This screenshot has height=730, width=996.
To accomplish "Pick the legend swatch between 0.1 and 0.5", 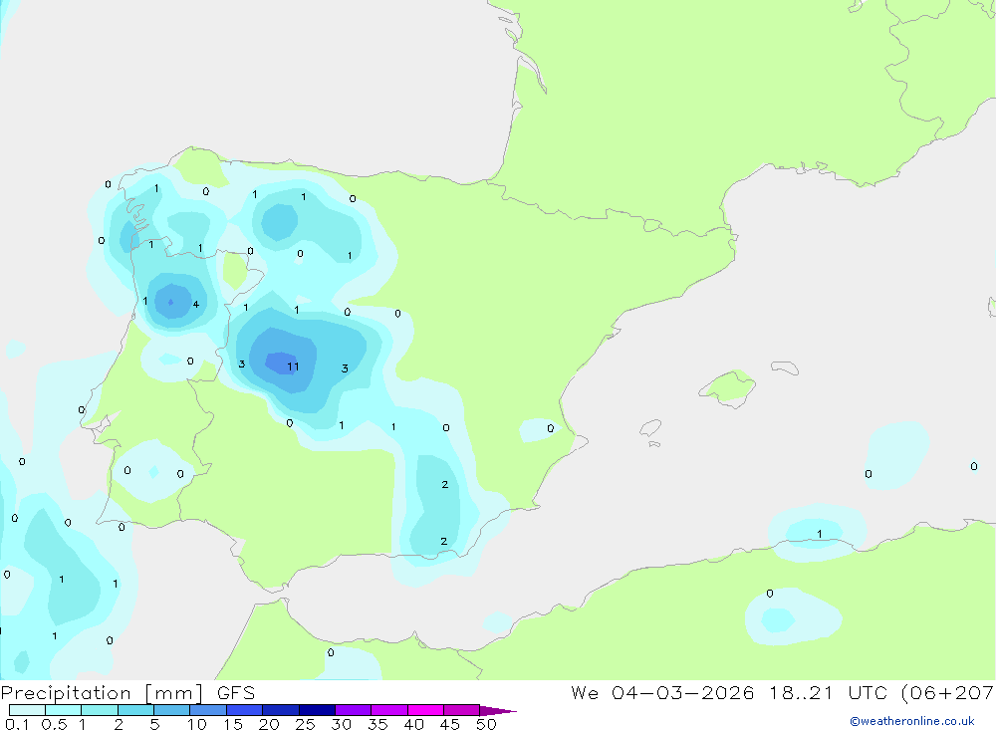I will [x=27, y=710].
